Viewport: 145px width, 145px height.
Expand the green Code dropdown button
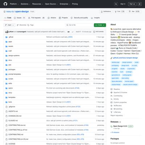[x=100, y=25]
